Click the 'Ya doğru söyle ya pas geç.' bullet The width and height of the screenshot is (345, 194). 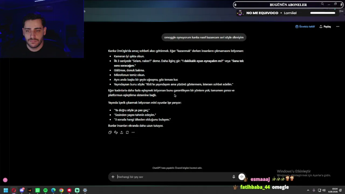[x=132, y=110]
